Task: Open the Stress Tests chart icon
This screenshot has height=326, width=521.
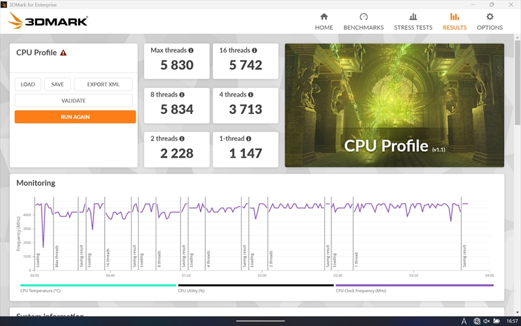Action: [x=413, y=17]
